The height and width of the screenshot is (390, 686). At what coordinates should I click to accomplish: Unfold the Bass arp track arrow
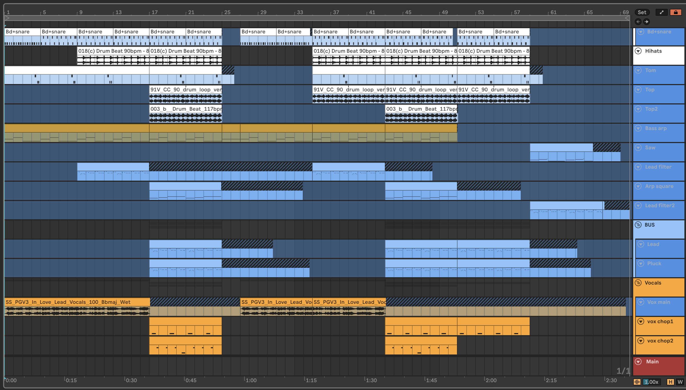(638, 128)
